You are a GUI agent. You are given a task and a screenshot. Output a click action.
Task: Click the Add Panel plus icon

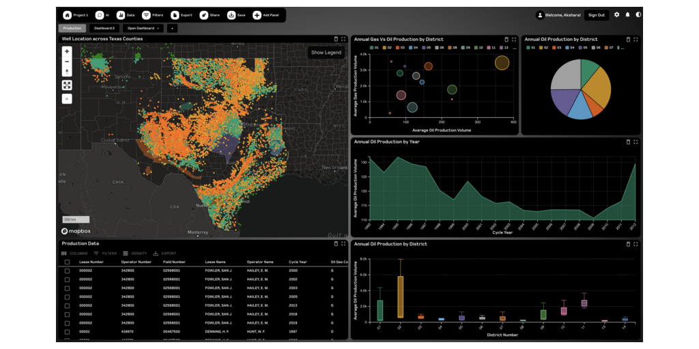tap(257, 15)
